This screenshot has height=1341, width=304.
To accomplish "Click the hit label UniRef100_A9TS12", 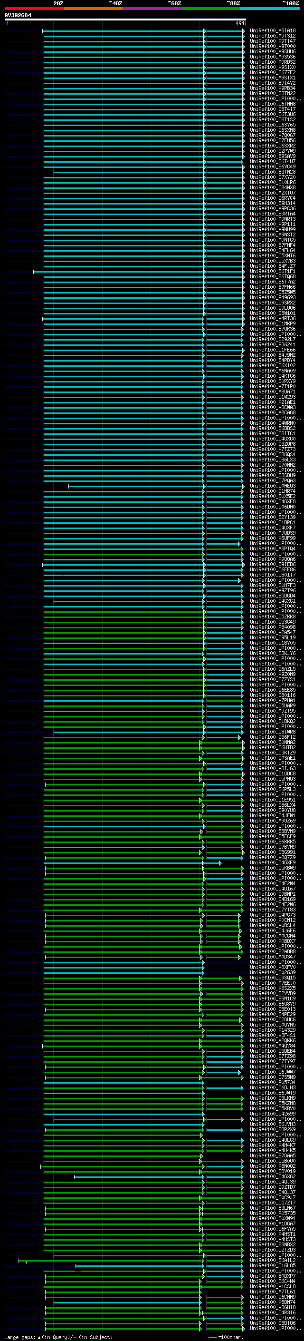I will 273,36.
